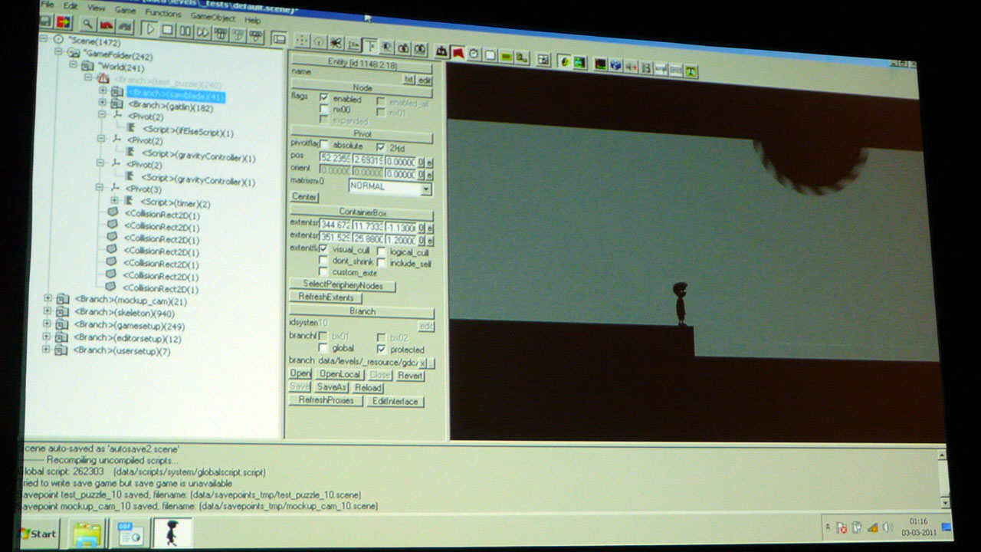Click the T-shaped ruler icon in toolbar

[369, 46]
